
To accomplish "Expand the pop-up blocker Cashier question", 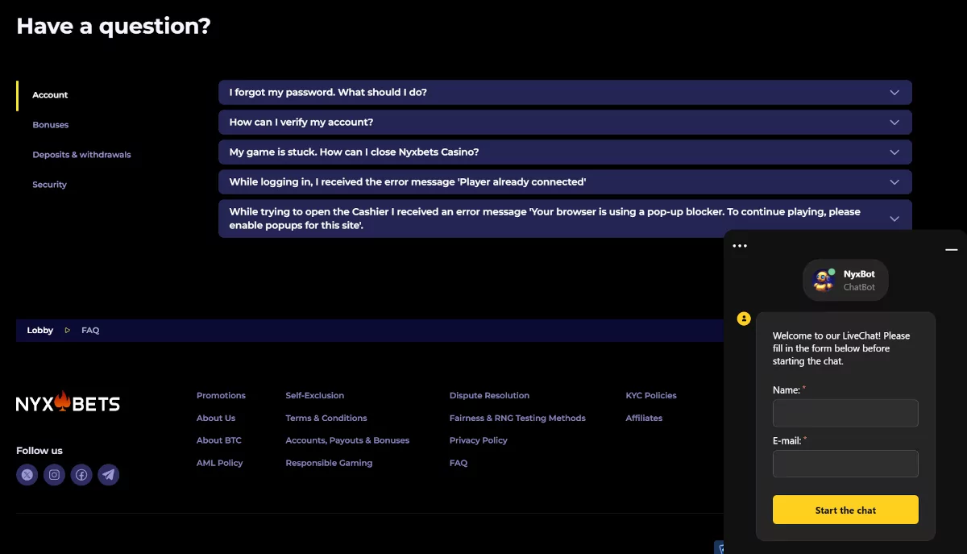I will [x=565, y=219].
